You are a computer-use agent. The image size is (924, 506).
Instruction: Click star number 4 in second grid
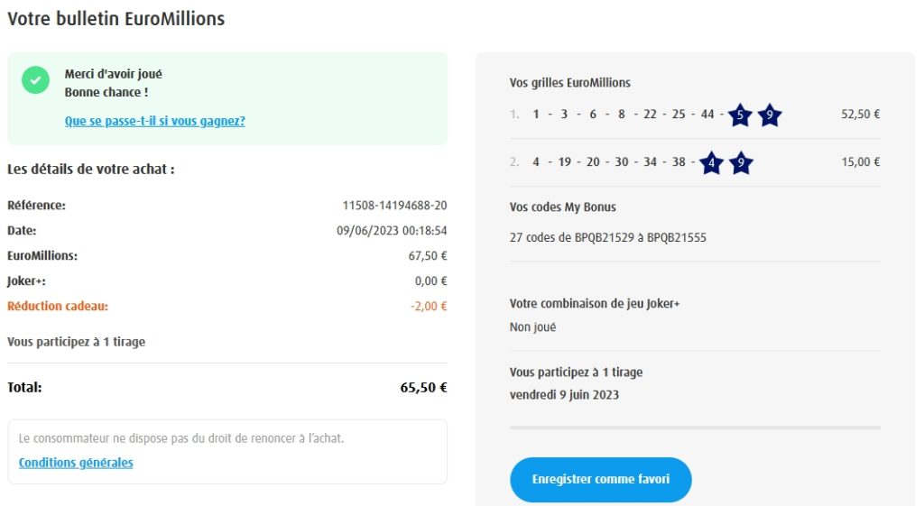711,163
